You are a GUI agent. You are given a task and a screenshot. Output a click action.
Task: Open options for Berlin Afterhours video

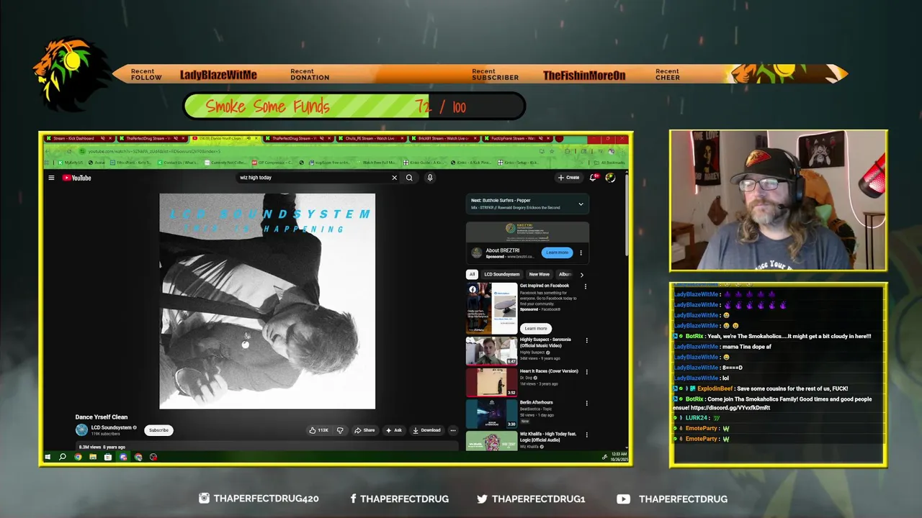tap(586, 404)
